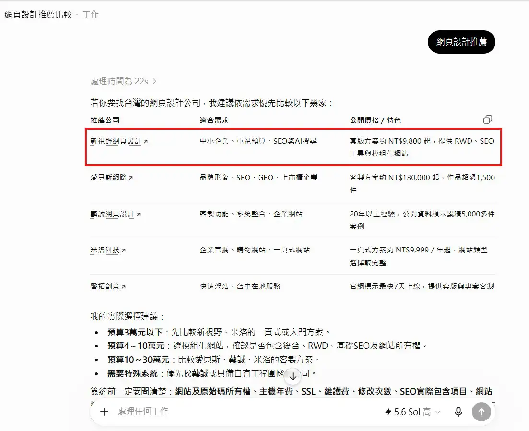The height and width of the screenshot is (431, 529).
Task: Click the external arrow icon next to 藝誠網頁設計
Action: point(138,215)
